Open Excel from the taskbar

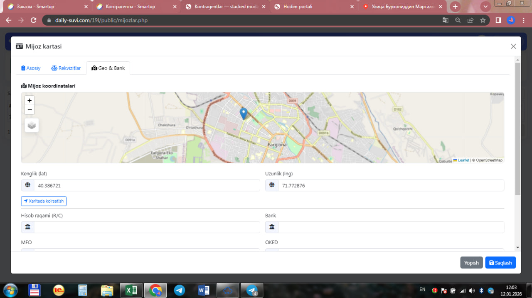point(131,290)
